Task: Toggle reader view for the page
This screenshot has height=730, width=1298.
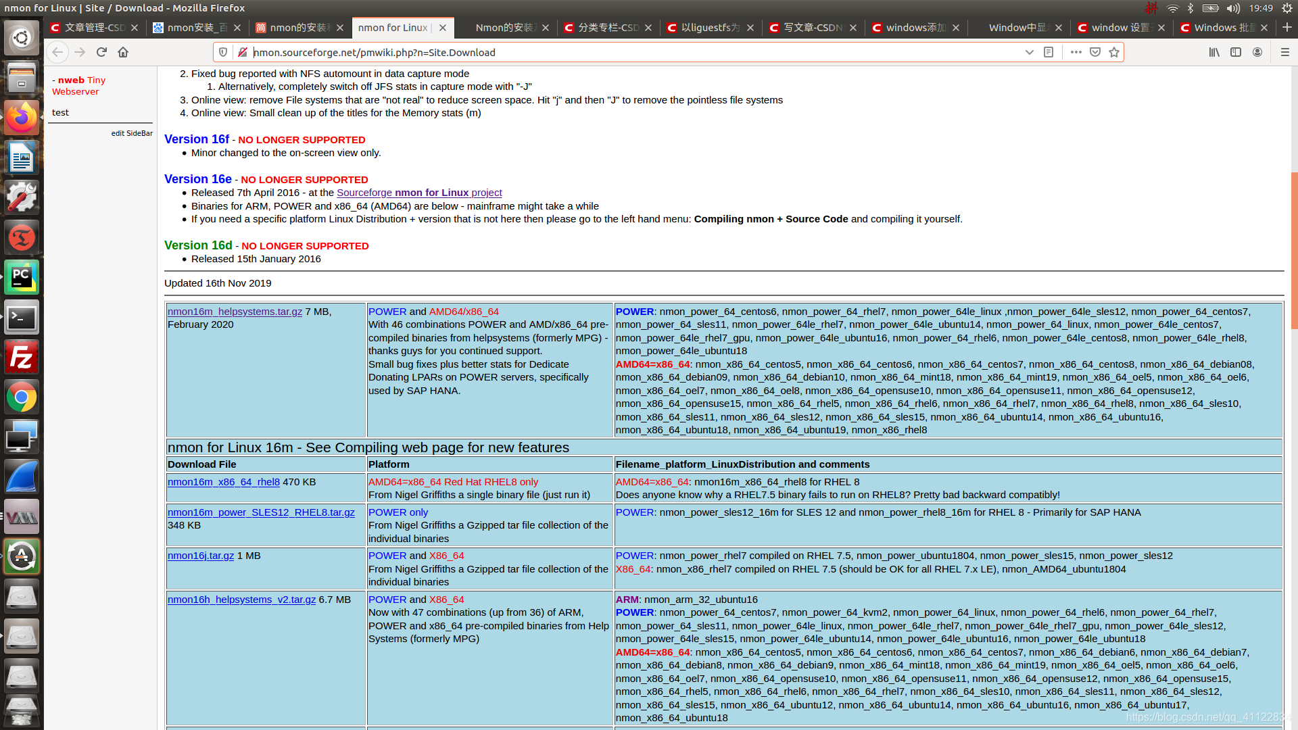Action: coord(1049,52)
